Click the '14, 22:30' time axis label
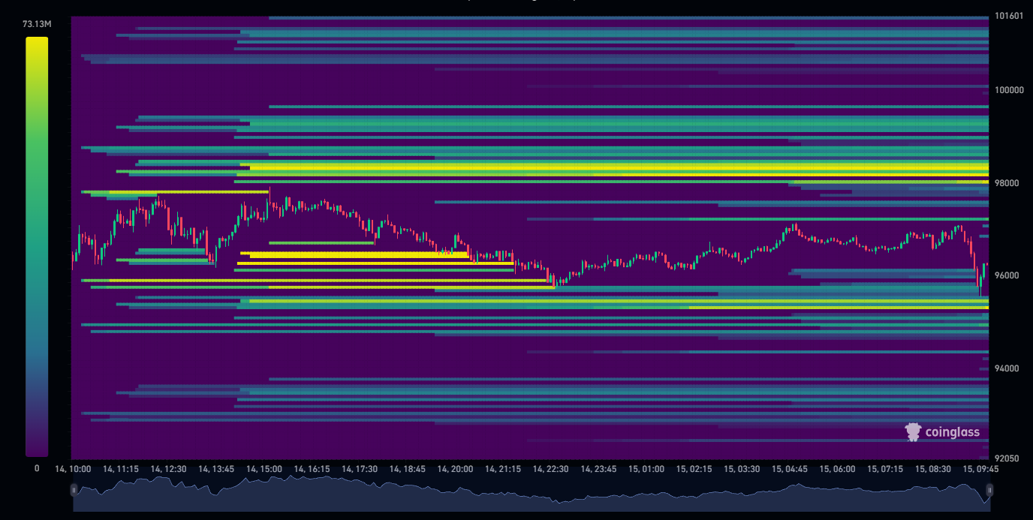1033x520 pixels. [x=550, y=469]
